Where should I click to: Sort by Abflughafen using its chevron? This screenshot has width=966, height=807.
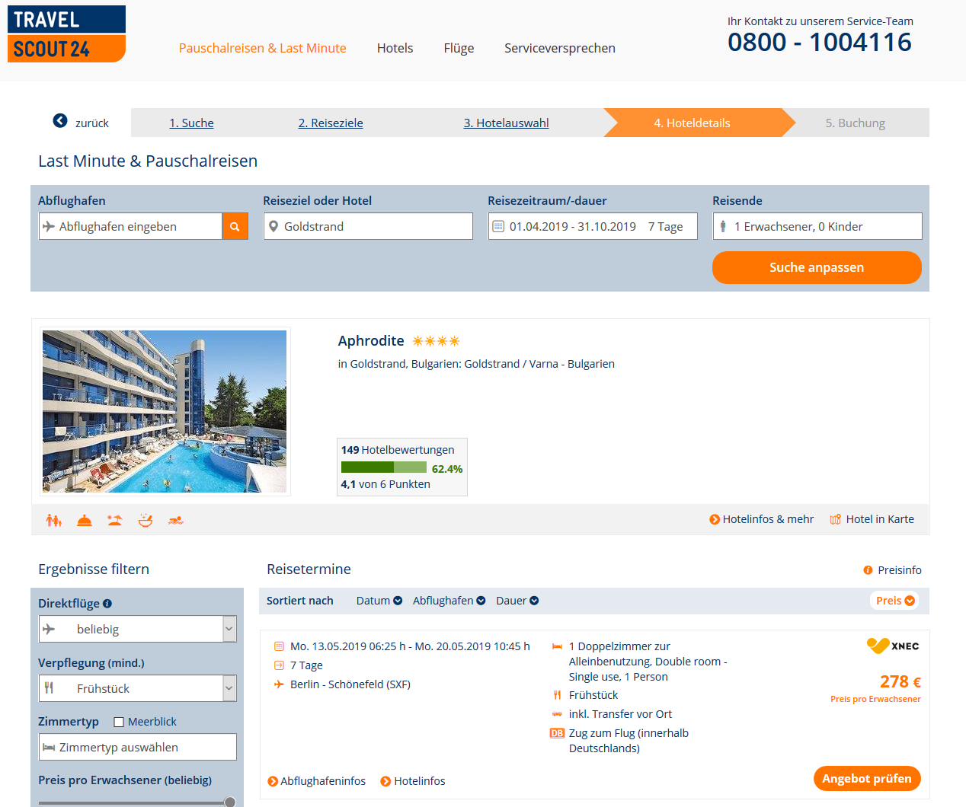[x=481, y=601]
